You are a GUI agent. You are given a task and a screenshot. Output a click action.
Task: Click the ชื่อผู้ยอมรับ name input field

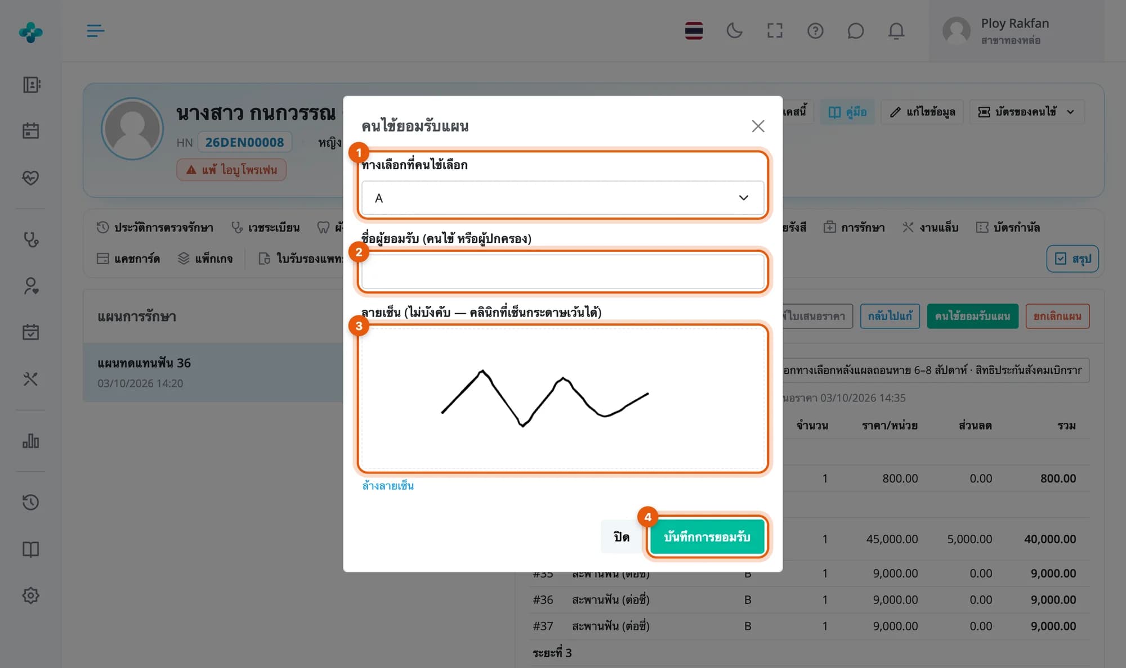tap(562, 272)
